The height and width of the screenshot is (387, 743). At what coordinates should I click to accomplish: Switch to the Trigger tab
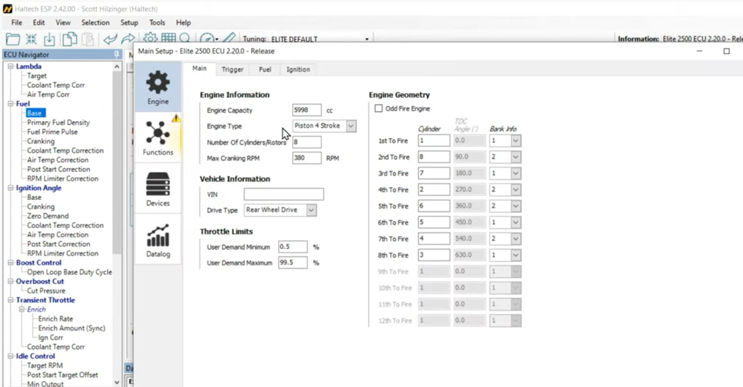(x=233, y=69)
